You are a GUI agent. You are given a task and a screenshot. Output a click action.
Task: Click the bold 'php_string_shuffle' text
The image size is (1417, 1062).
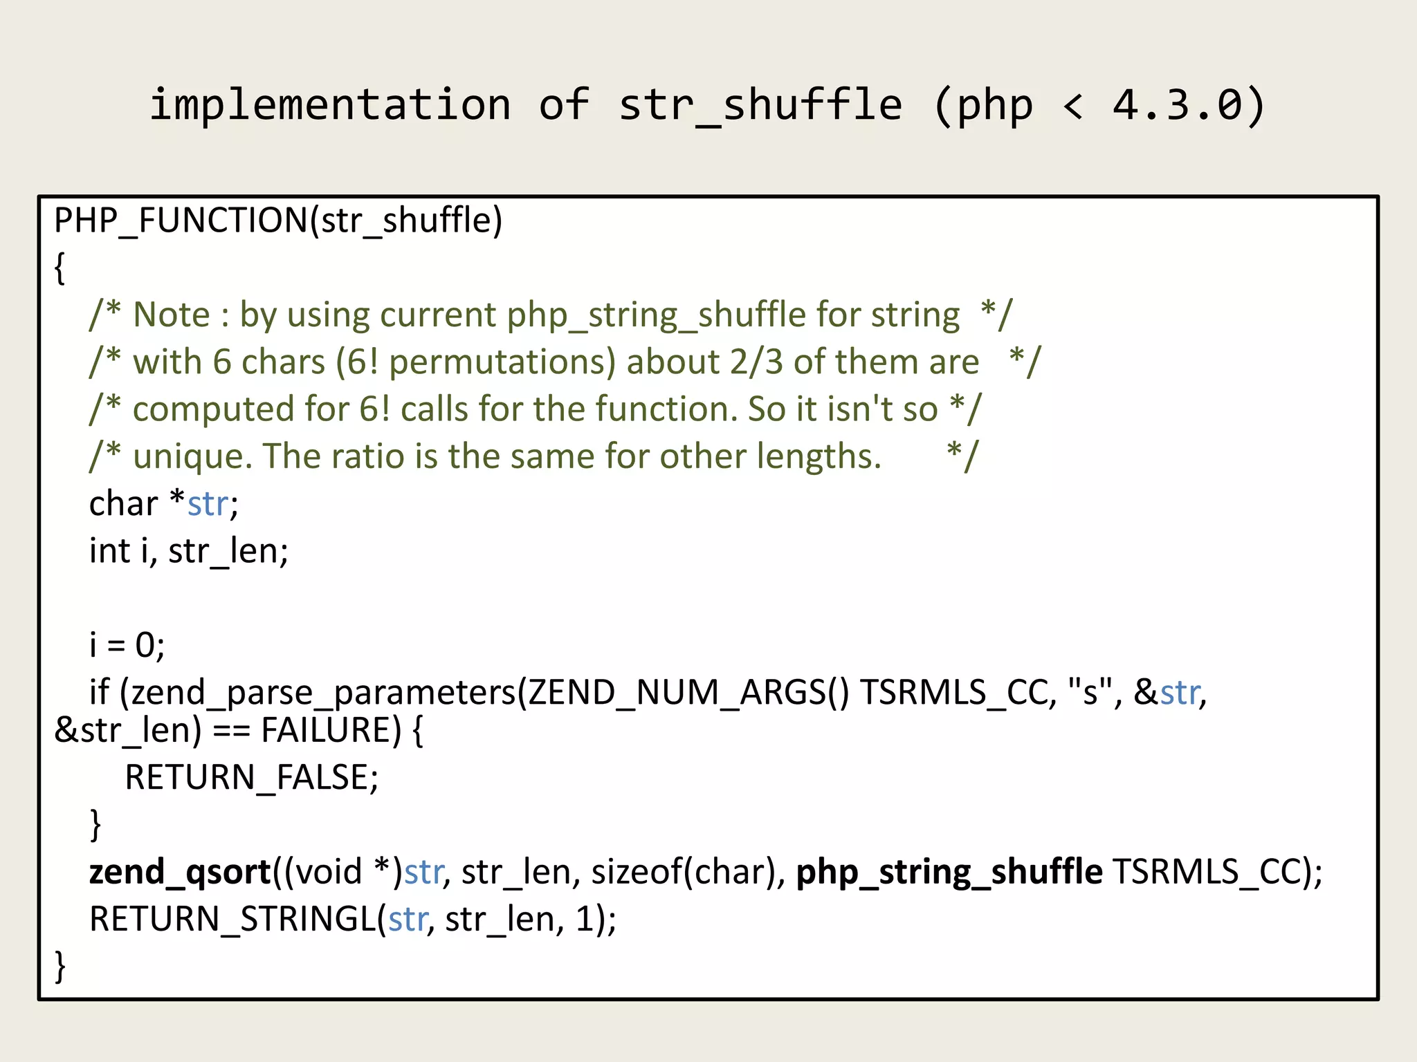[x=949, y=873]
